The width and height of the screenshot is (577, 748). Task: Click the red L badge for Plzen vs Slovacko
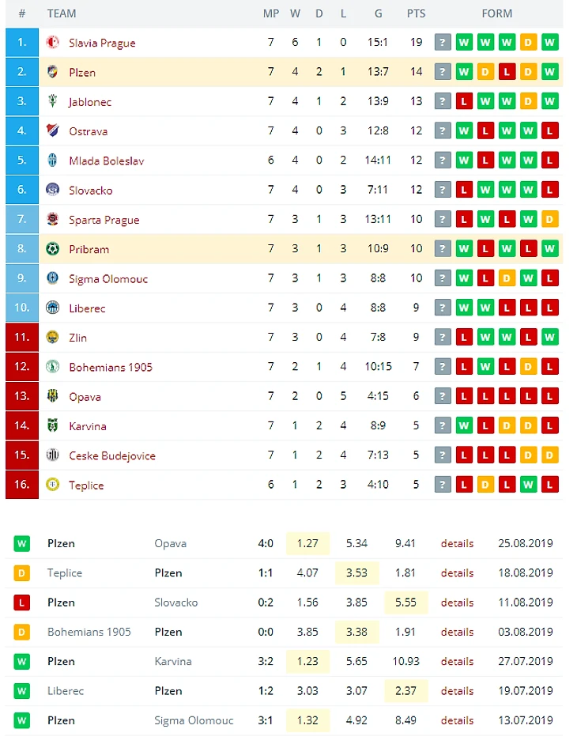click(x=21, y=603)
